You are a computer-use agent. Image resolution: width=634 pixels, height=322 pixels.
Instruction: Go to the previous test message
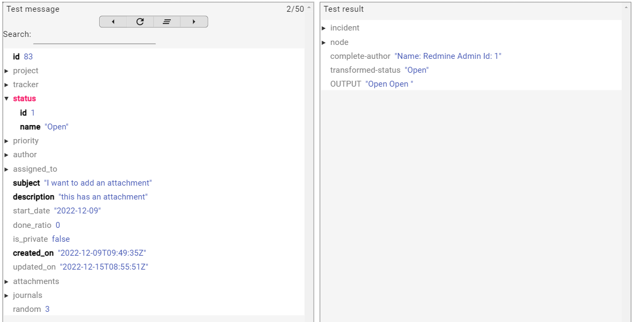[113, 22]
